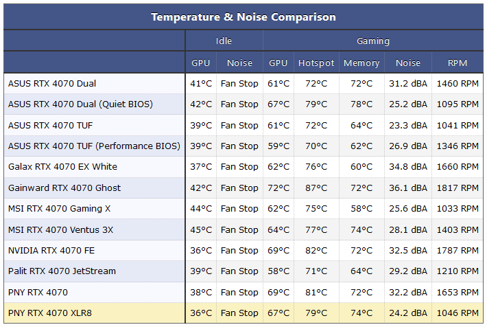Click the 36.1 dBA noise value
Screen dimensions: 487x327
[408, 188]
